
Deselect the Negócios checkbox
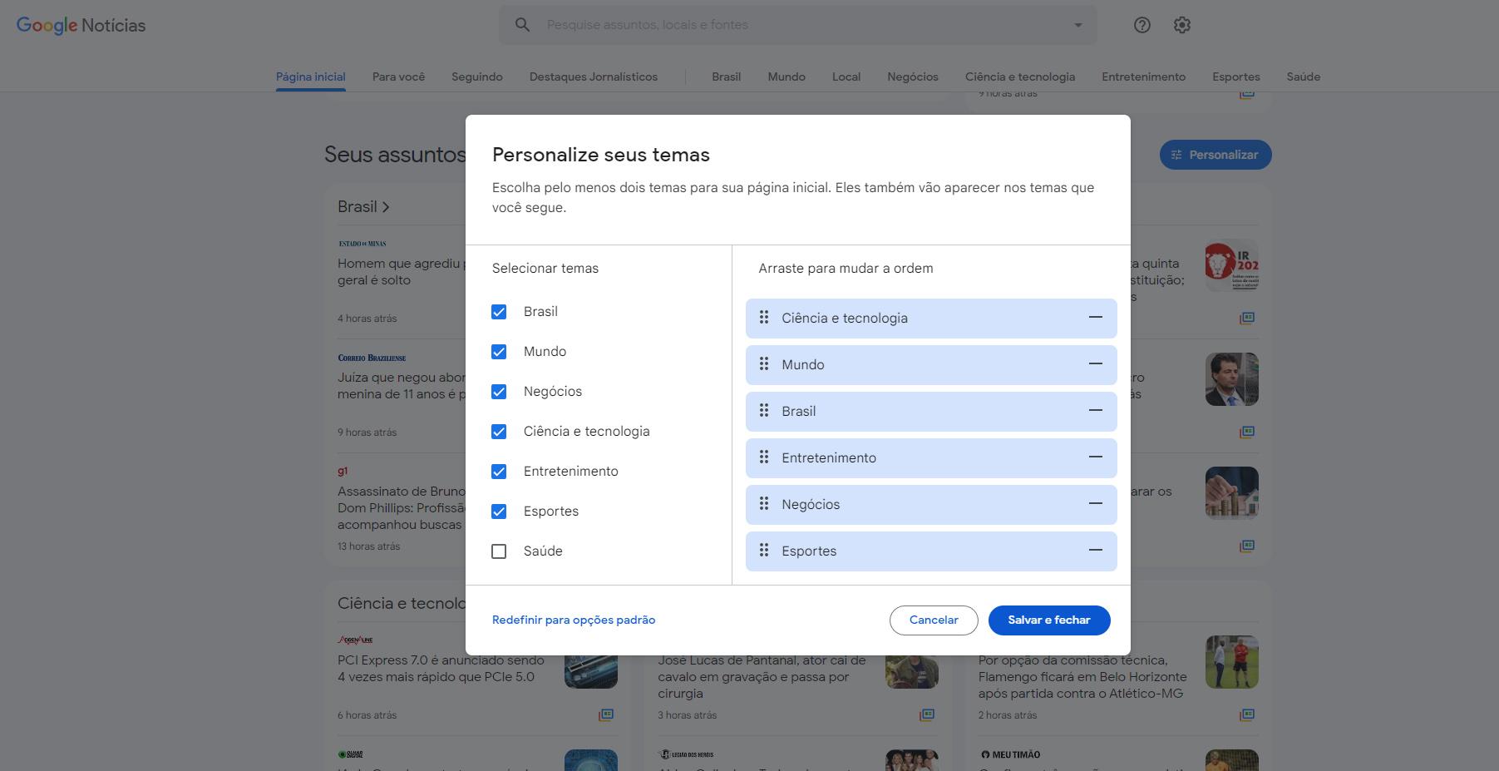[499, 392]
